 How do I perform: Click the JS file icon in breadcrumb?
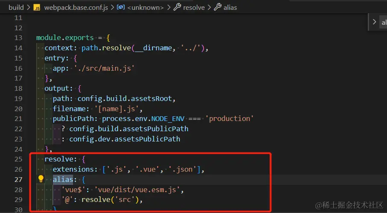click(x=37, y=8)
